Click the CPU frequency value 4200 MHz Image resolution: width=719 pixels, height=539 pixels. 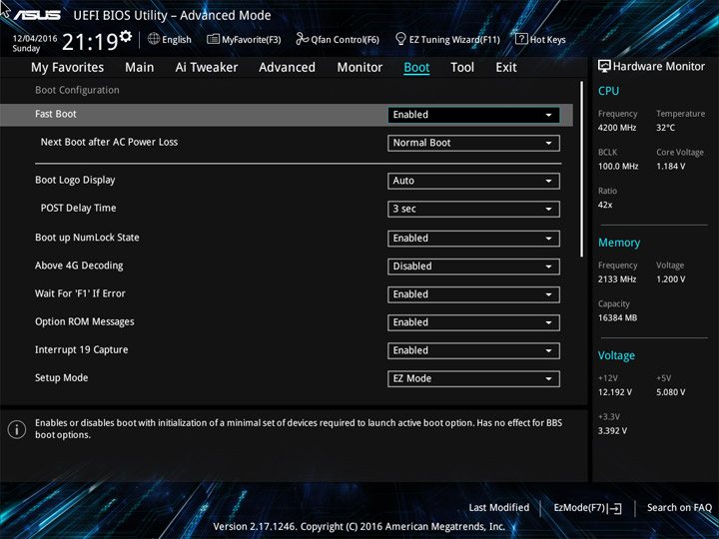click(x=617, y=128)
